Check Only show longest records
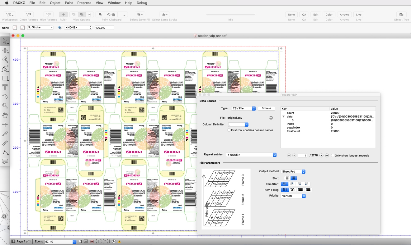Image resolution: width=411 pixels, height=245 pixels. tap(333, 156)
